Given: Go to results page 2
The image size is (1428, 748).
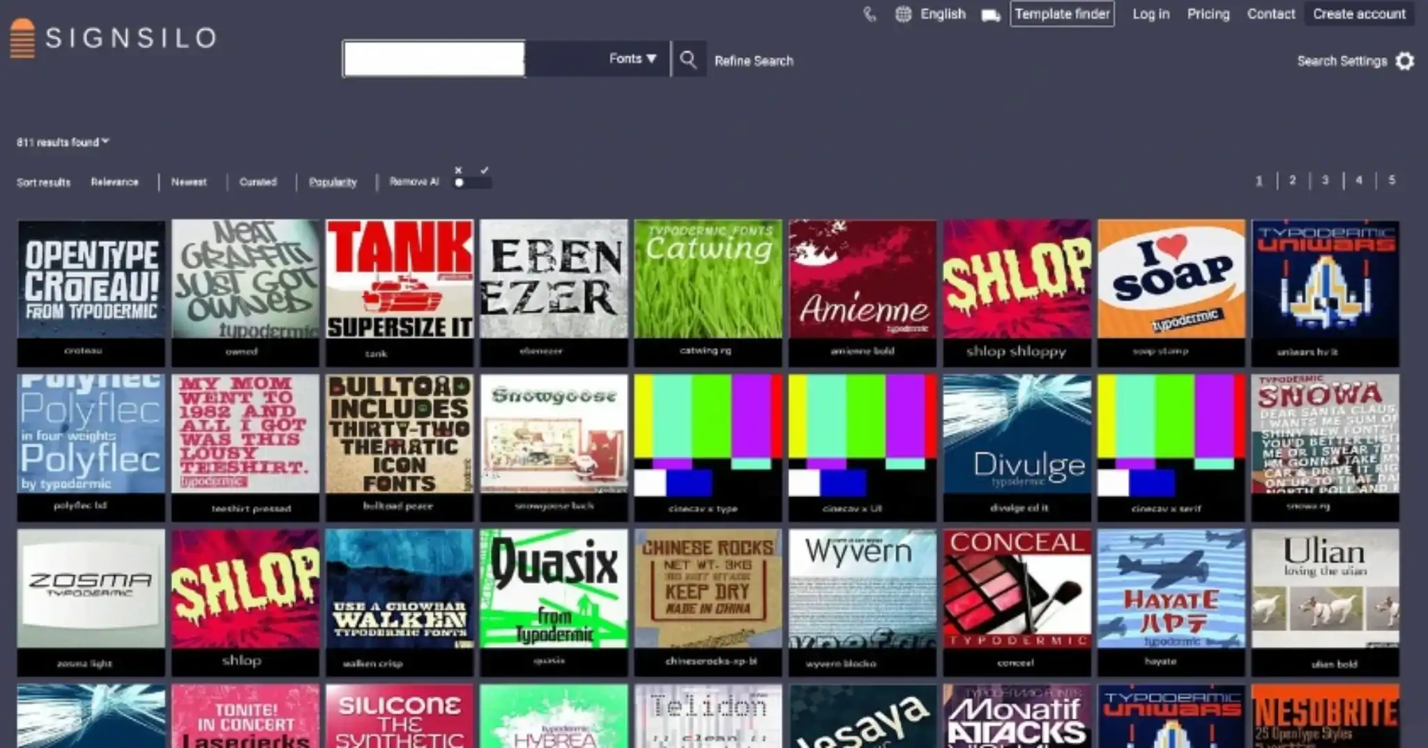Looking at the screenshot, I should pyautogui.click(x=1292, y=180).
